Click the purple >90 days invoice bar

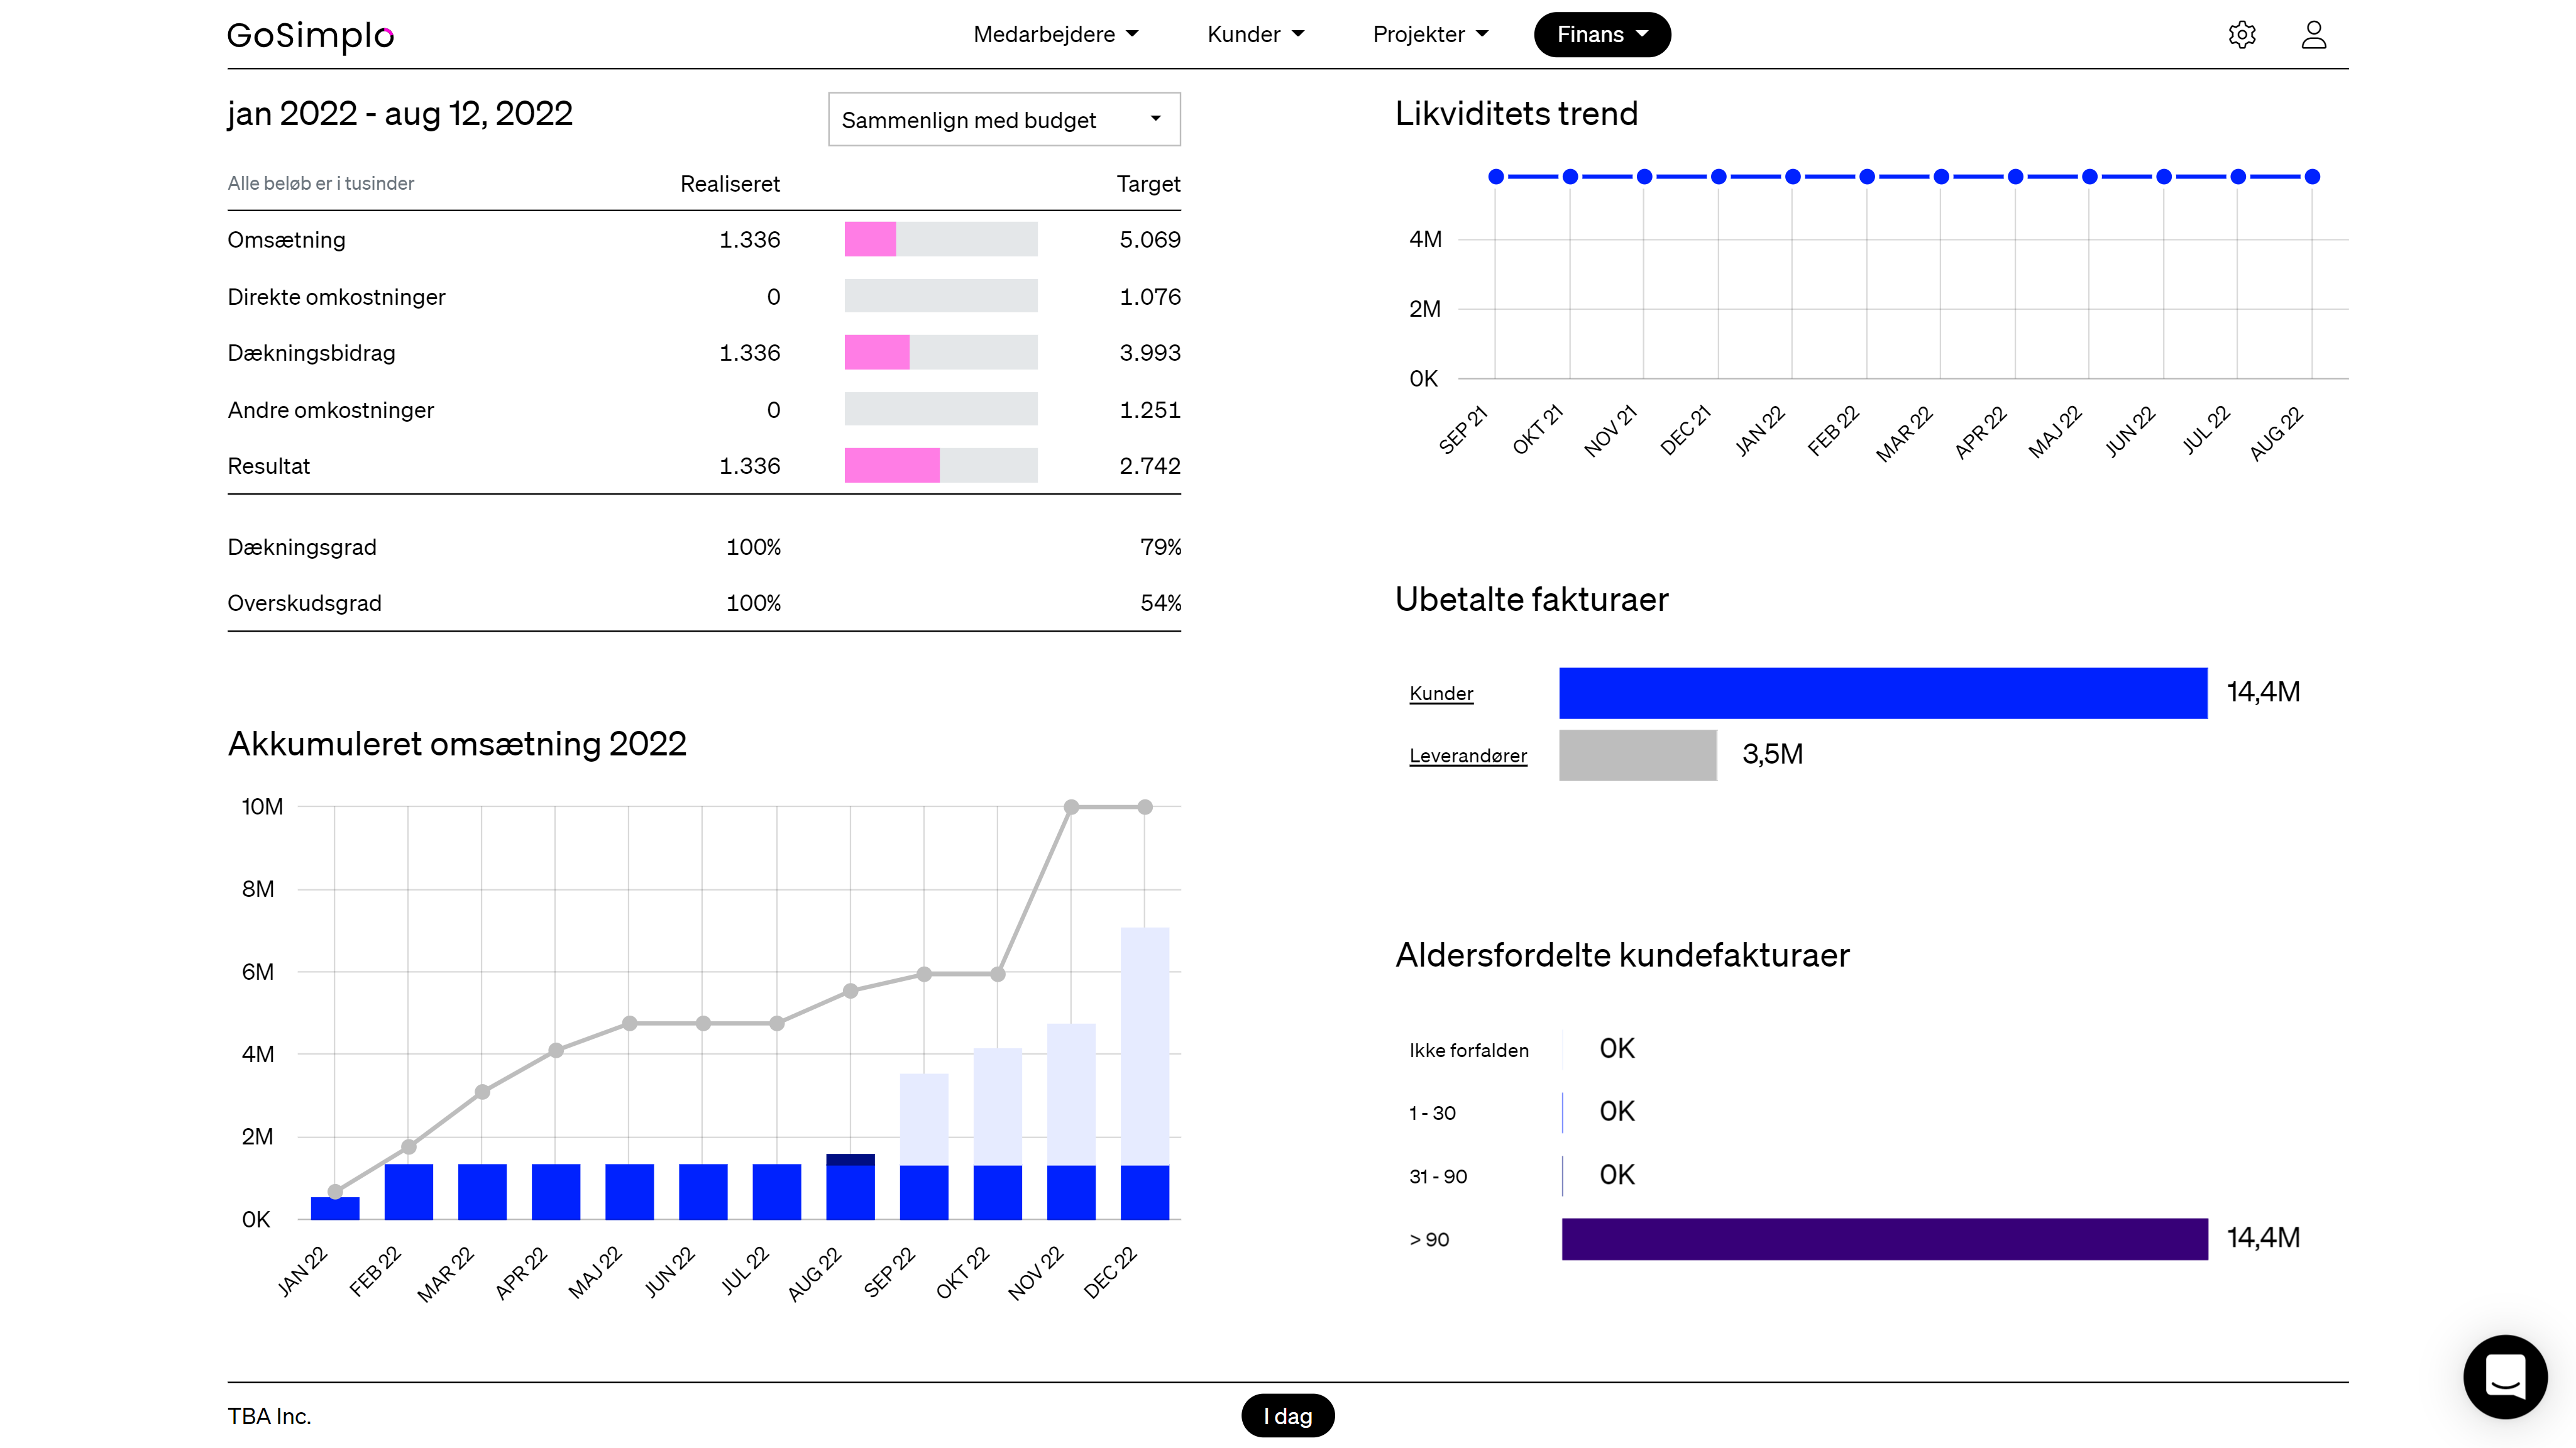pyautogui.click(x=1884, y=1238)
